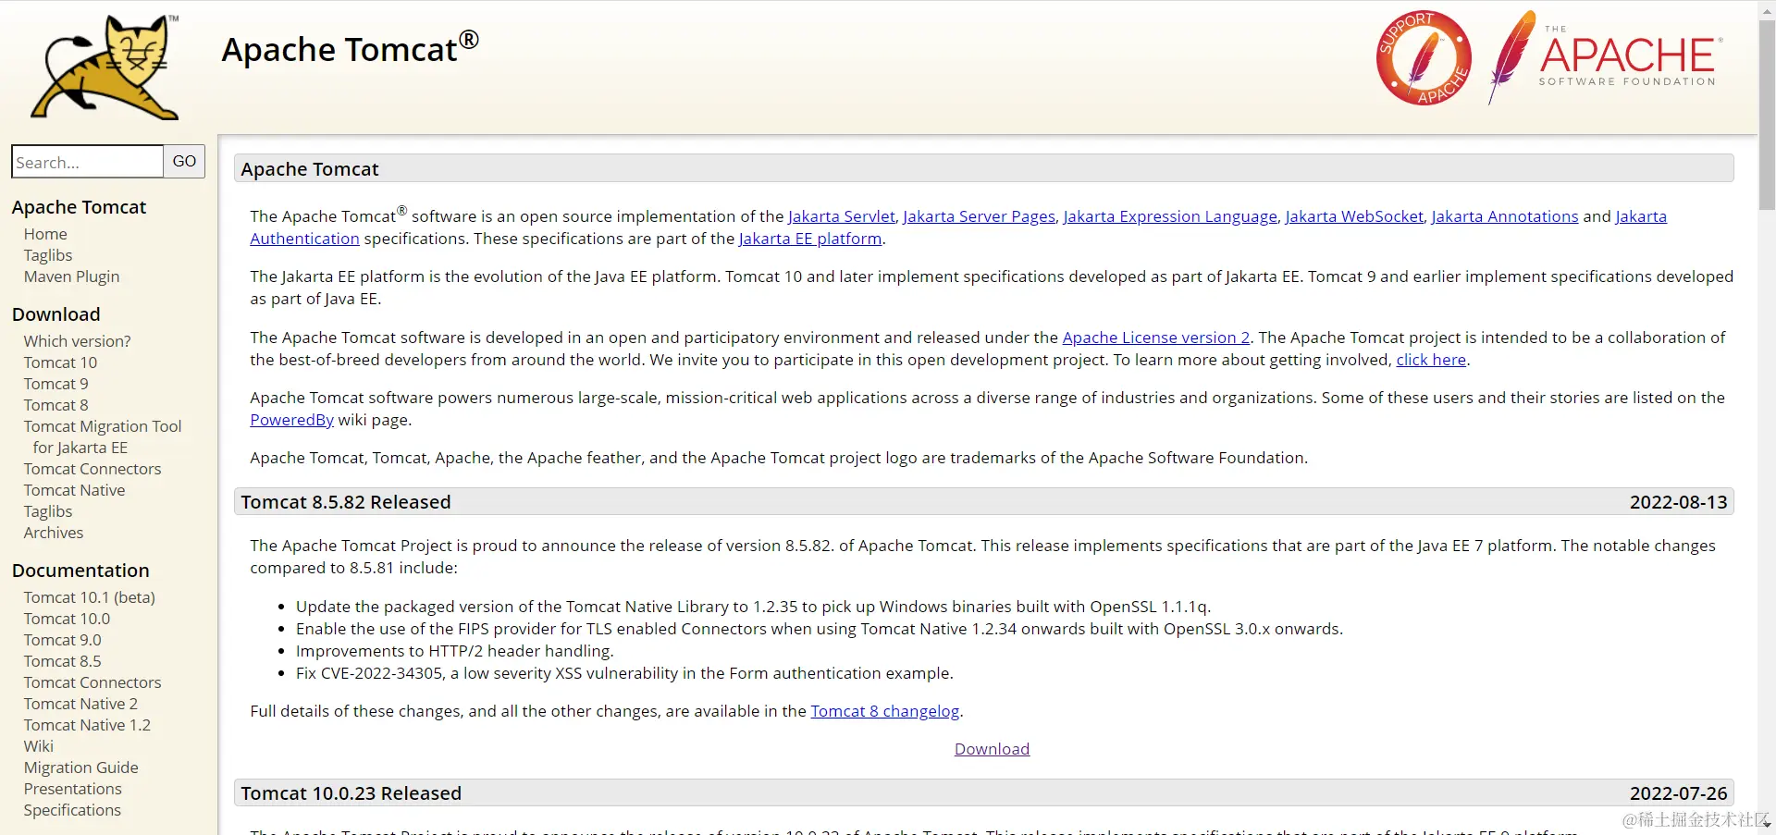
Task: Open Tomcat 10.0 documentation
Action: (67, 619)
